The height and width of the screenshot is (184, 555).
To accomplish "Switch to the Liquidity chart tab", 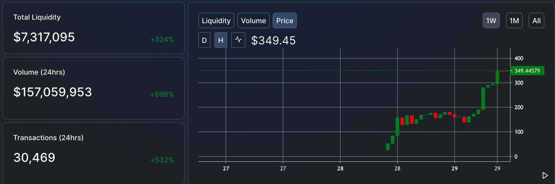I will click(216, 20).
